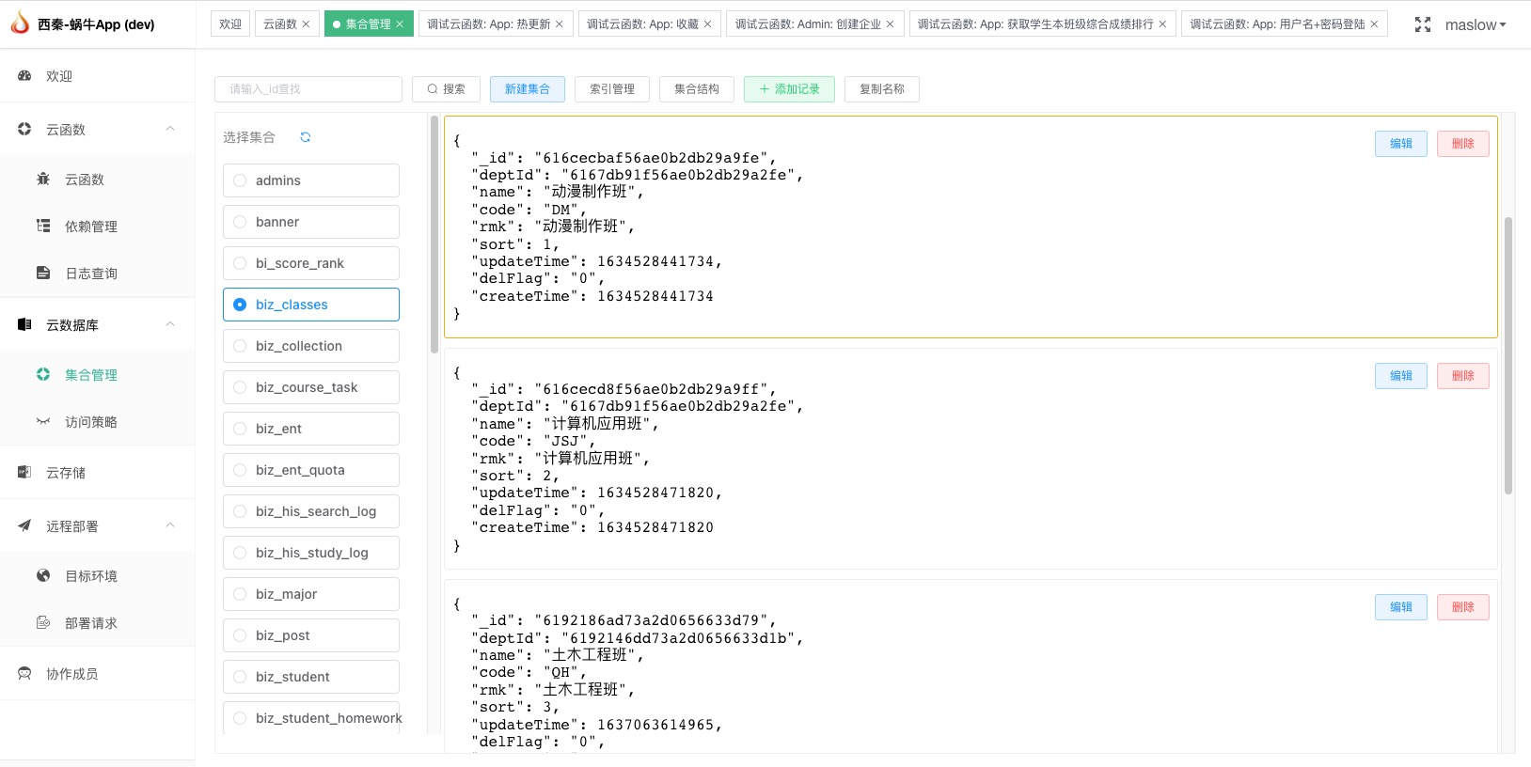The image size is (1531, 767).
Task: Click the 云数据库 book icon
Action: tap(24, 324)
